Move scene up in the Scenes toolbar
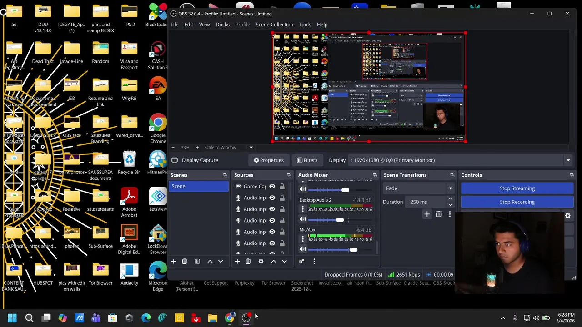The width and height of the screenshot is (582, 327). point(210,261)
